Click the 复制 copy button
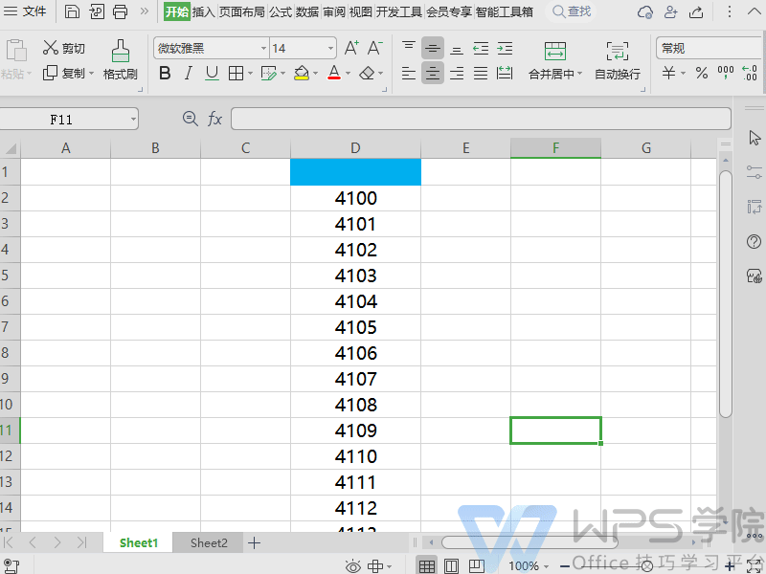This screenshot has height=574, width=766. 64,74
